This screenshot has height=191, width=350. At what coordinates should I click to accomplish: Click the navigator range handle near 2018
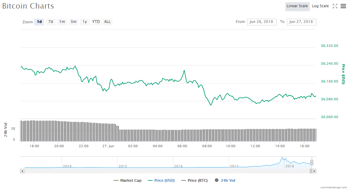(312, 162)
